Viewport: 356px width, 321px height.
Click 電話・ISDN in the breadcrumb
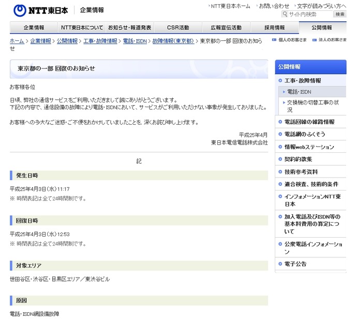[135, 41]
